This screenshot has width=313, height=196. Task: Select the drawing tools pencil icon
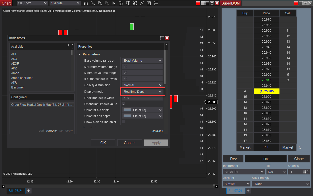tap(93, 3)
